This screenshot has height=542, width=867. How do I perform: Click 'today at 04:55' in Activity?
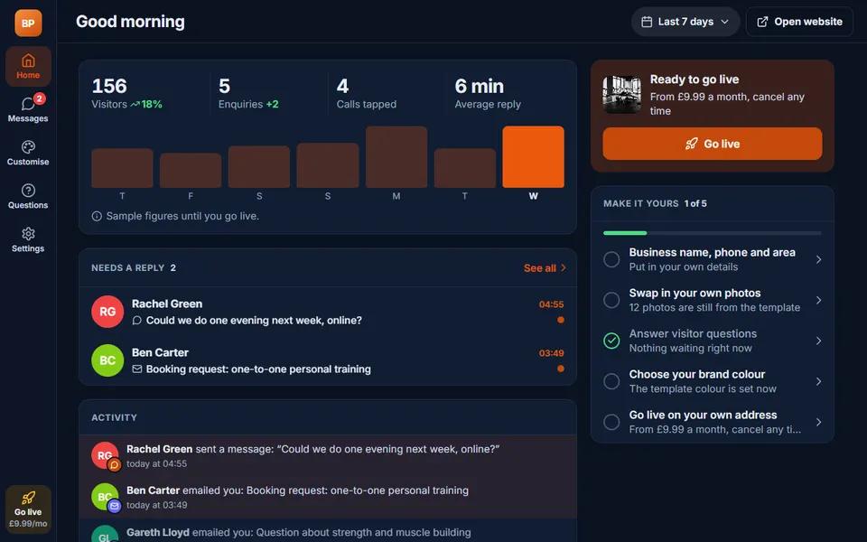coord(156,464)
